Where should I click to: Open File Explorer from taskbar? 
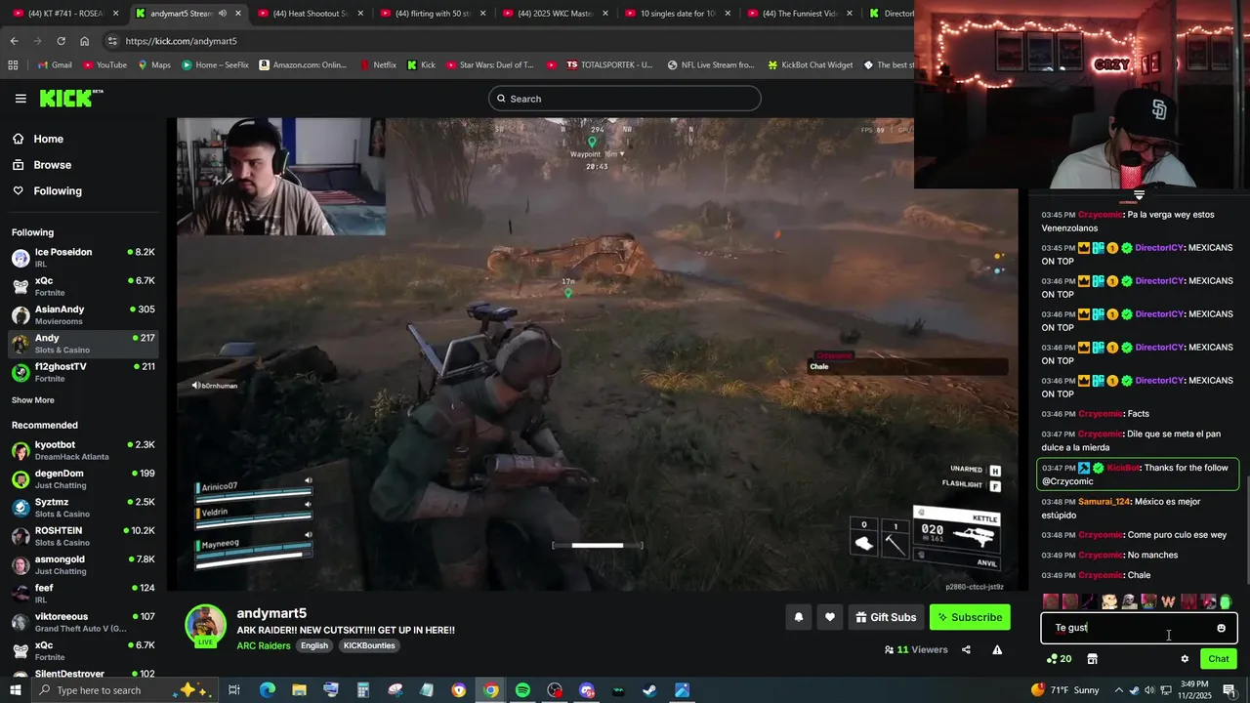pyautogui.click(x=299, y=690)
